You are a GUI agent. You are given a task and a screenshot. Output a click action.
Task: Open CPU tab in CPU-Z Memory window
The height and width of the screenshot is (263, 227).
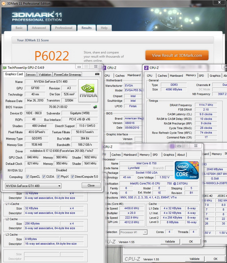(149, 76)
